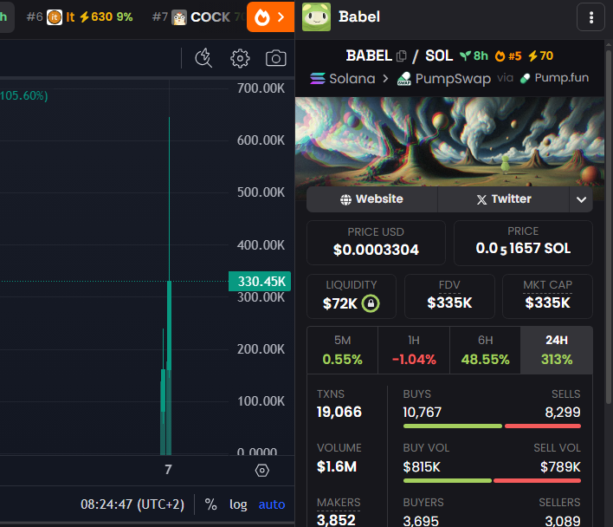The image size is (613, 527).
Task: Click the BUYS 10,767 value
Action: (423, 413)
